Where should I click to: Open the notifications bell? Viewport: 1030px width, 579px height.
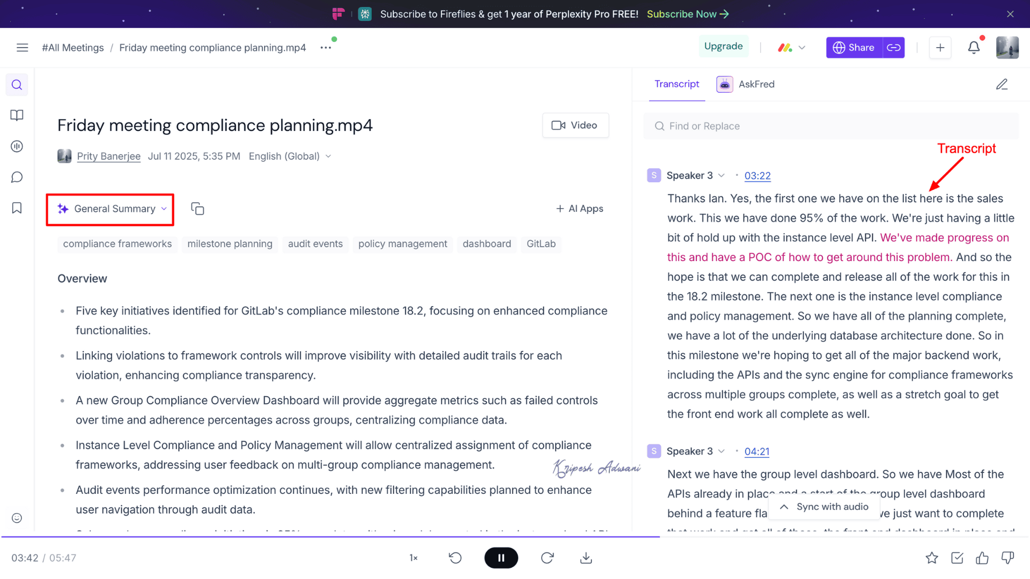pos(974,48)
